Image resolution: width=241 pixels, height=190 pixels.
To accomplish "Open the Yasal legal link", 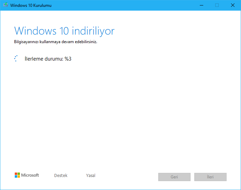I will 91,175.
